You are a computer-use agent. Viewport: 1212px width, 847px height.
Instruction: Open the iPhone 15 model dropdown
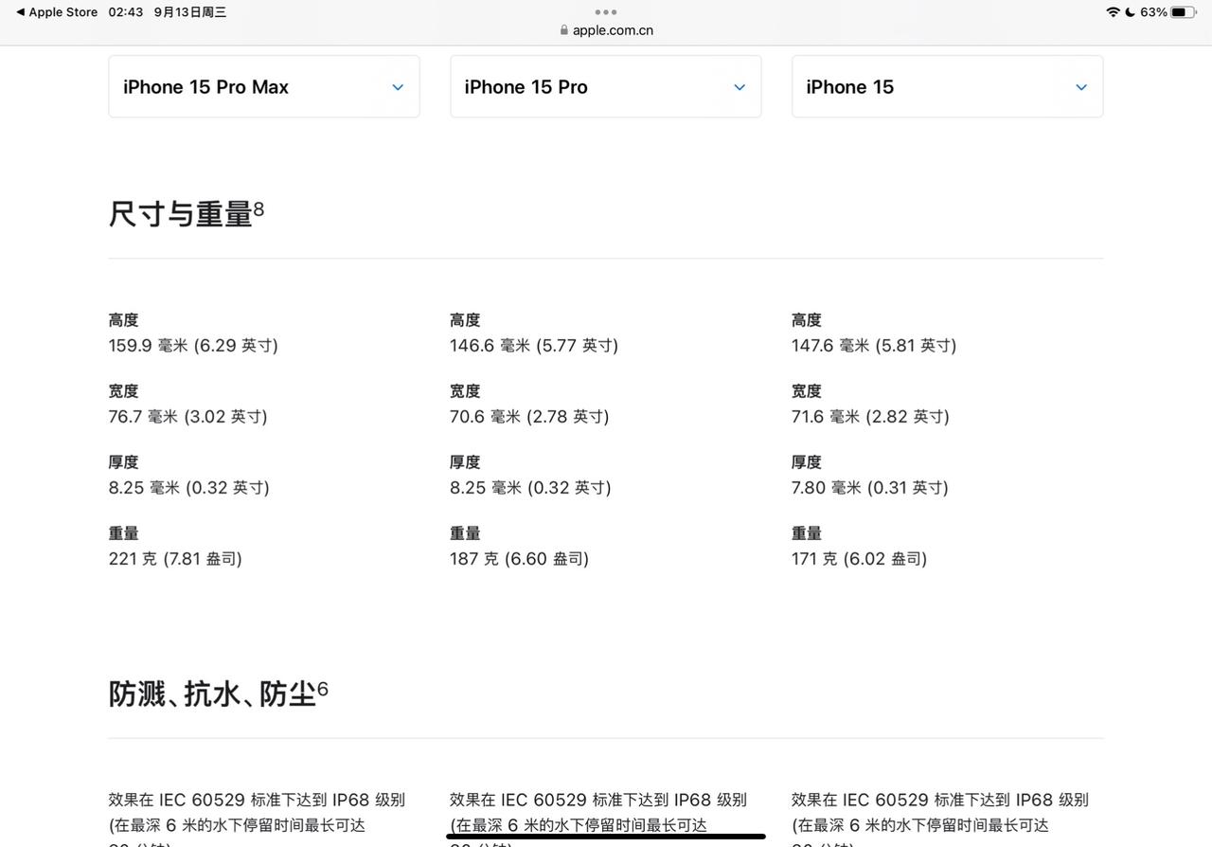pyautogui.click(x=947, y=86)
